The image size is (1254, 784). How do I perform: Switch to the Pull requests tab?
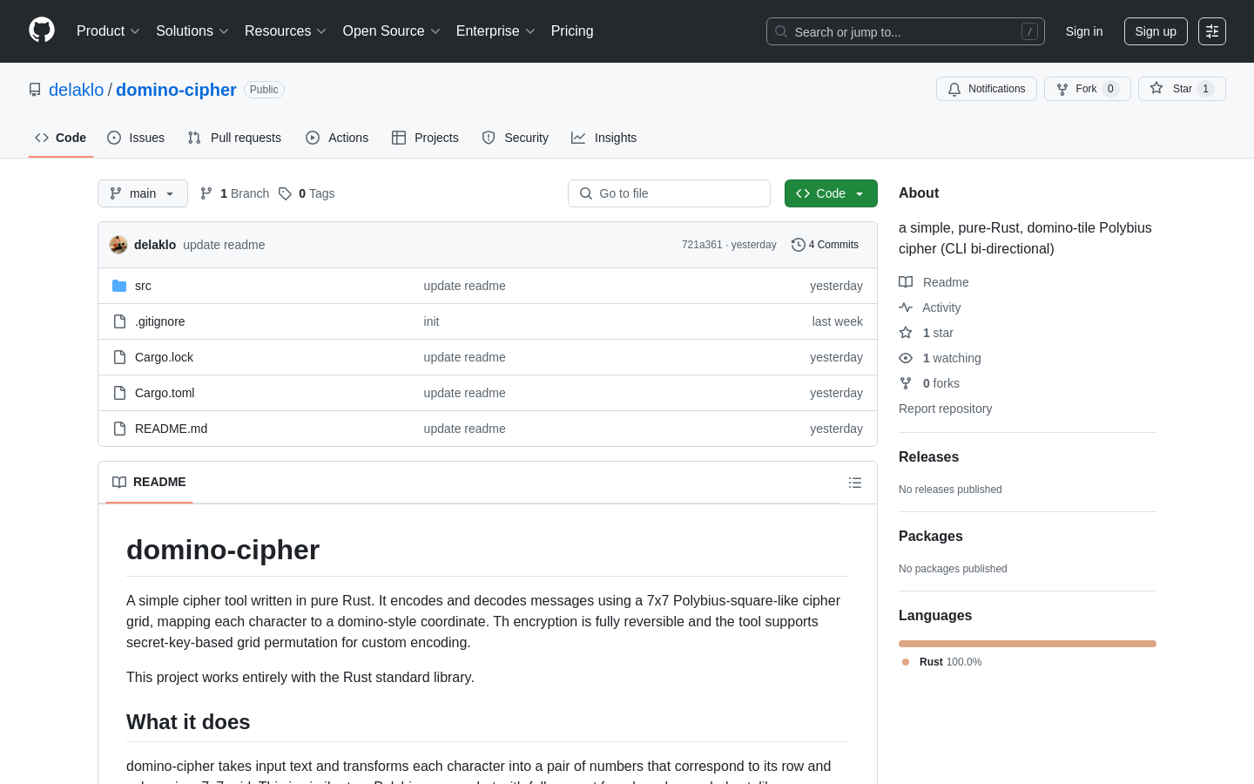[x=234, y=138]
